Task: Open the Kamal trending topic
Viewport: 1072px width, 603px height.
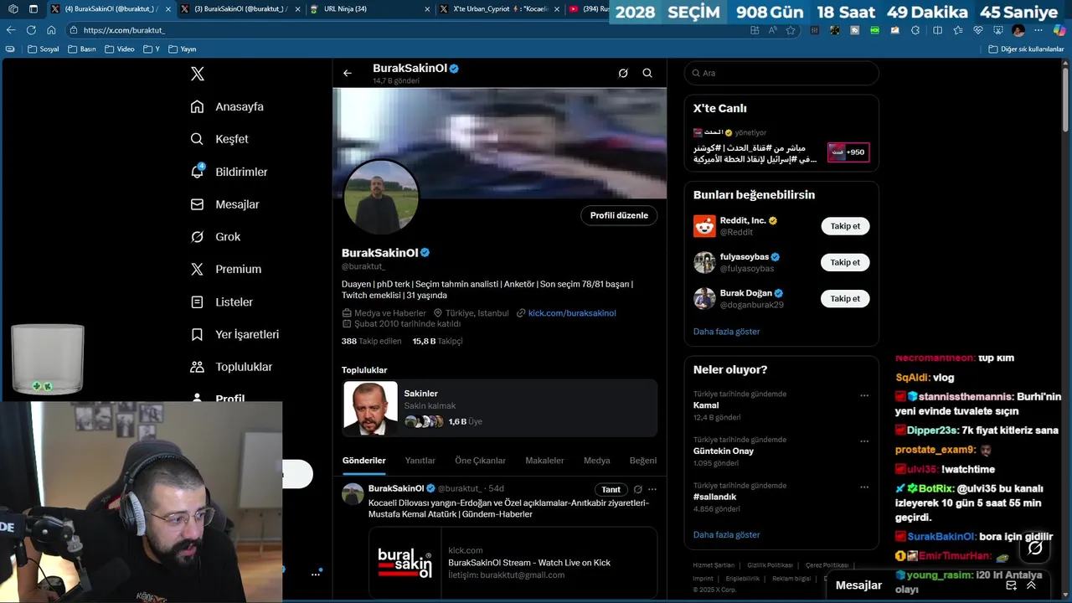Action: [706, 405]
